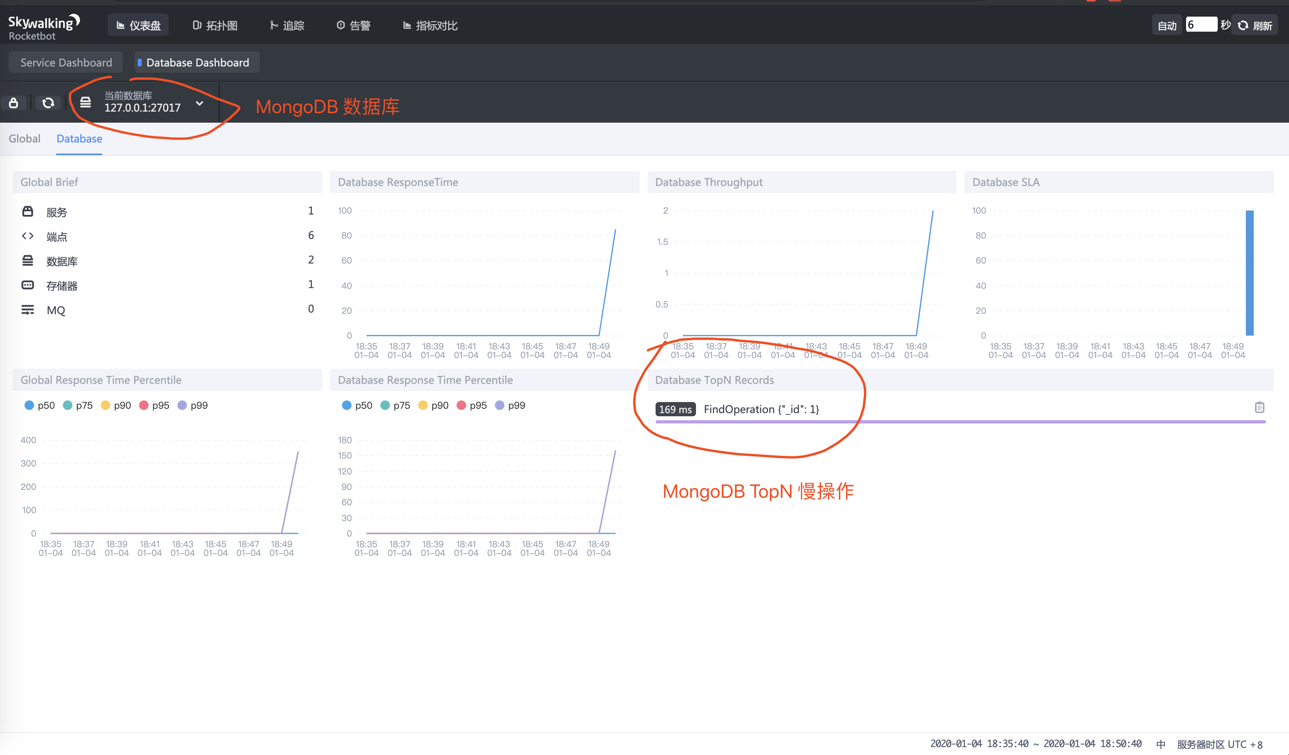Toggle p90 in Database Response Time Percentile
The height and width of the screenshot is (755, 1289).
tap(433, 405)
